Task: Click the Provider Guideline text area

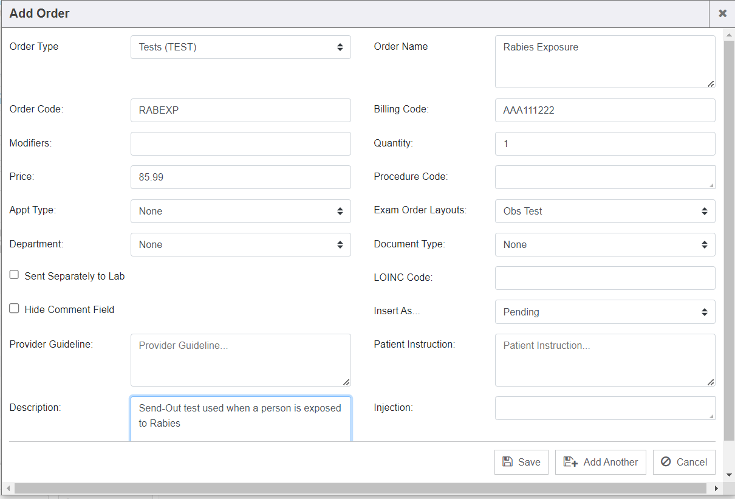Action: pos(241,360)
